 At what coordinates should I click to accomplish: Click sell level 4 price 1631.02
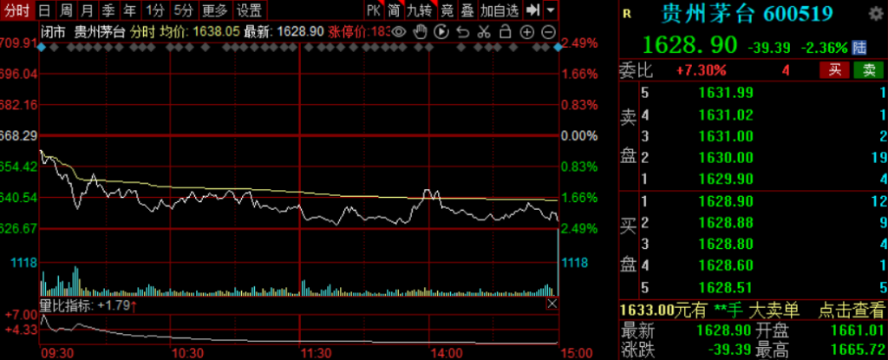point(726,115)
